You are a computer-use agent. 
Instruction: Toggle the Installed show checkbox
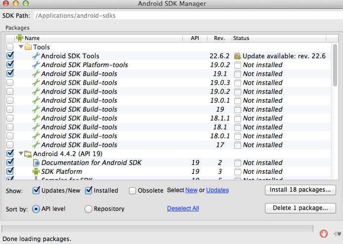[x=88, y=190]
